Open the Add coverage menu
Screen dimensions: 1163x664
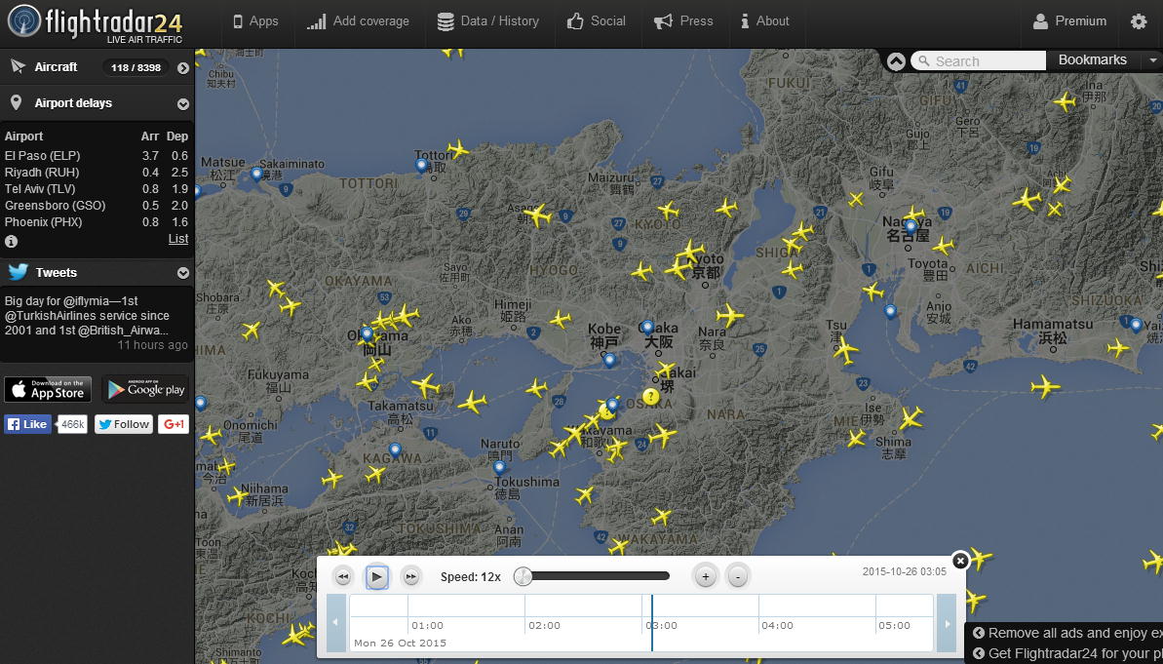point(358,21)
